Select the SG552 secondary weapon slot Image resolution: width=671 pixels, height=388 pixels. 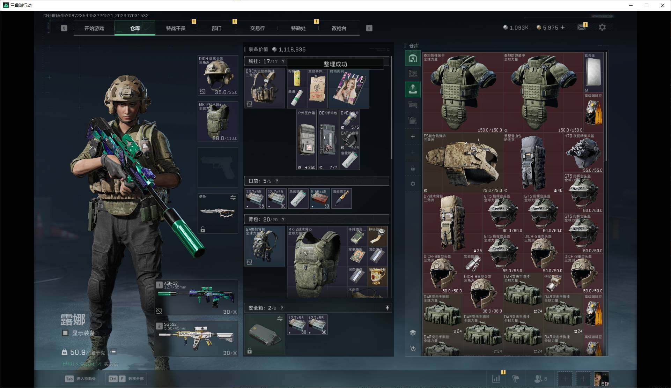[196, 339]
